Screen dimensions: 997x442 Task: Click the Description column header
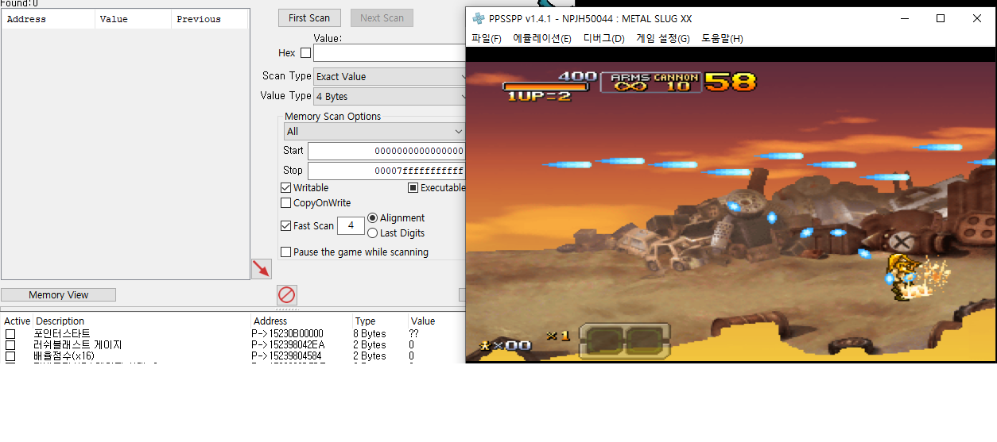pyautogui.click(x=60, y=321)
